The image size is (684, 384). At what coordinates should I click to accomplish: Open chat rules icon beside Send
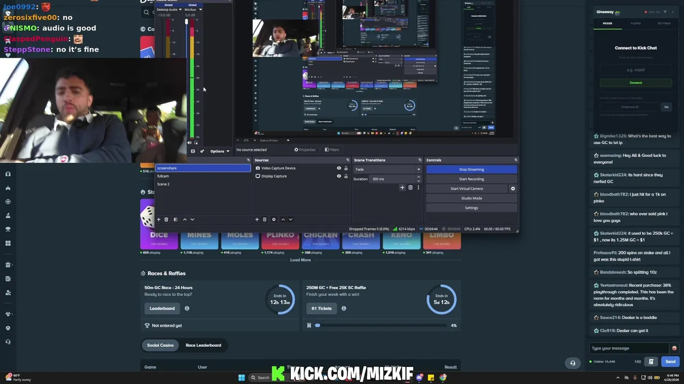tap(651, 362)
